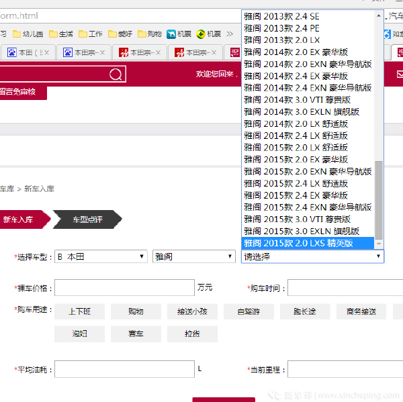Click the envelope message icon in the red header
This screenshot has width=403, height=402.
[400, 74]
